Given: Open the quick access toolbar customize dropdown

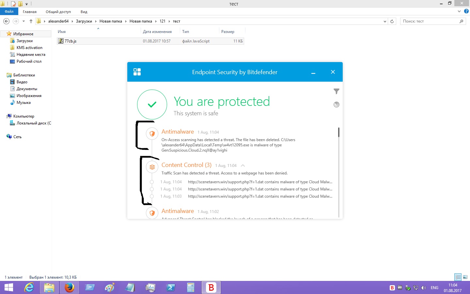Looking at the screenshot, I should tap(26, 4).
